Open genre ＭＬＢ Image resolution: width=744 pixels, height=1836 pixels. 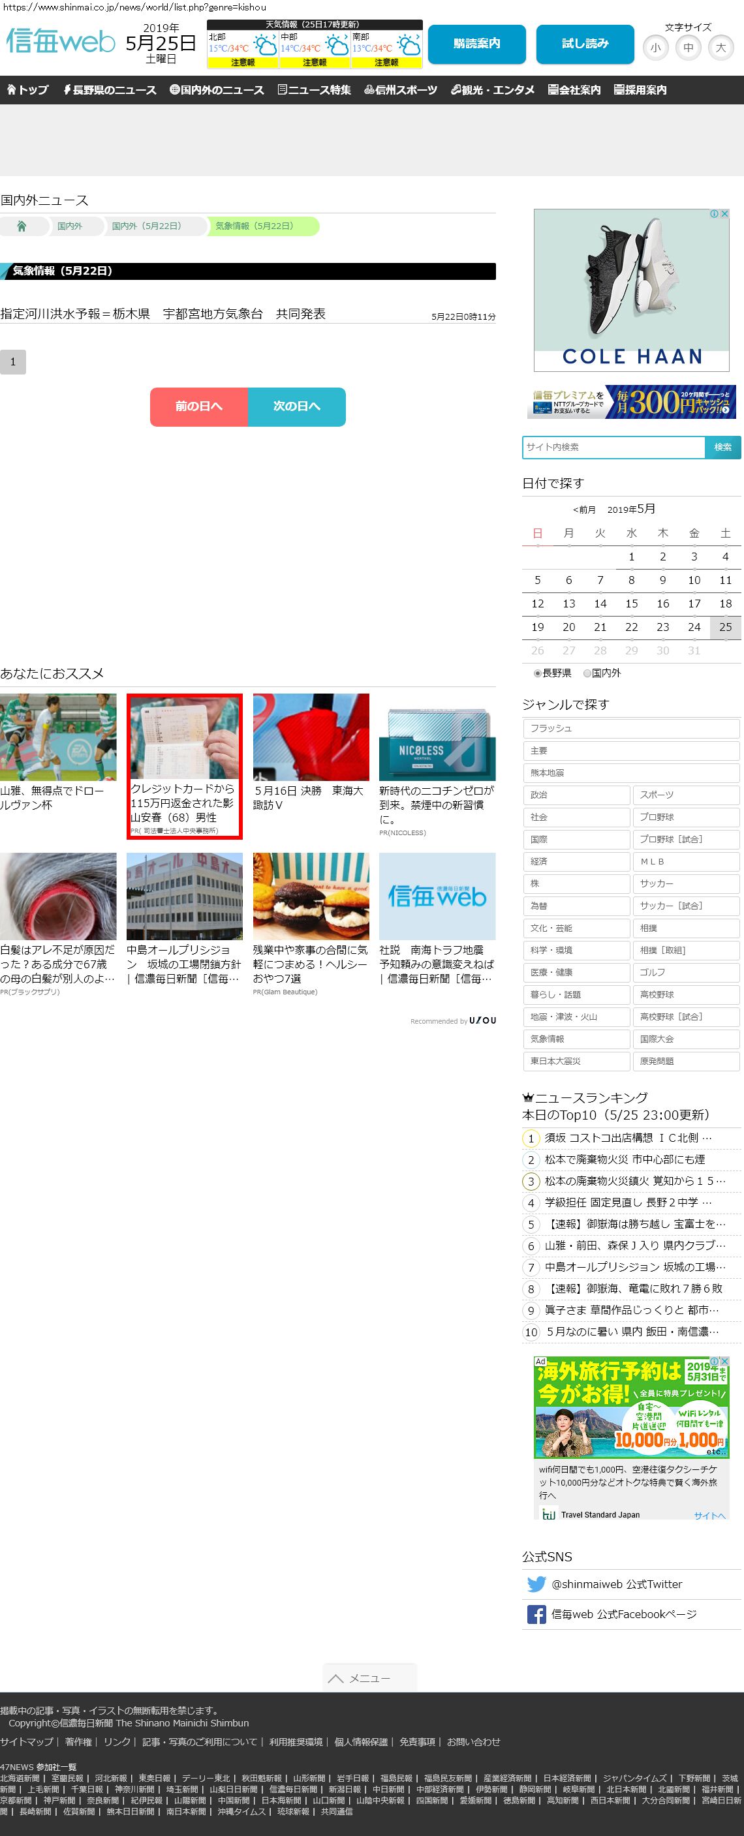(x=687, y=862)
